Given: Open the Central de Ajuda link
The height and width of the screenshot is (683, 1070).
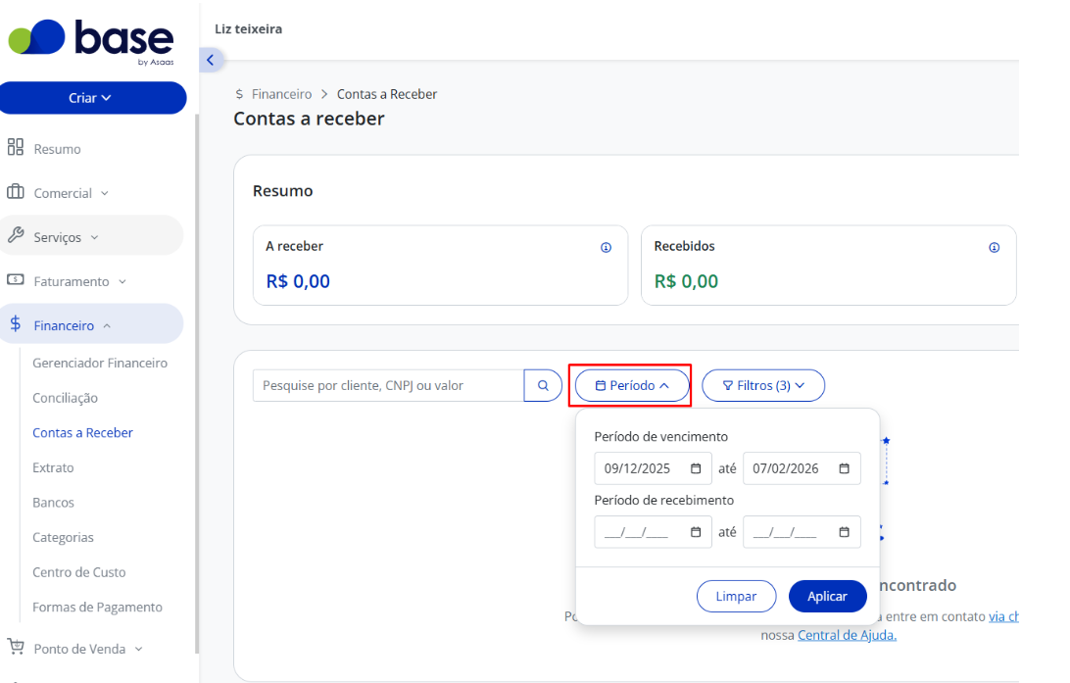Looking at the screenshot, I should (847, 635).
